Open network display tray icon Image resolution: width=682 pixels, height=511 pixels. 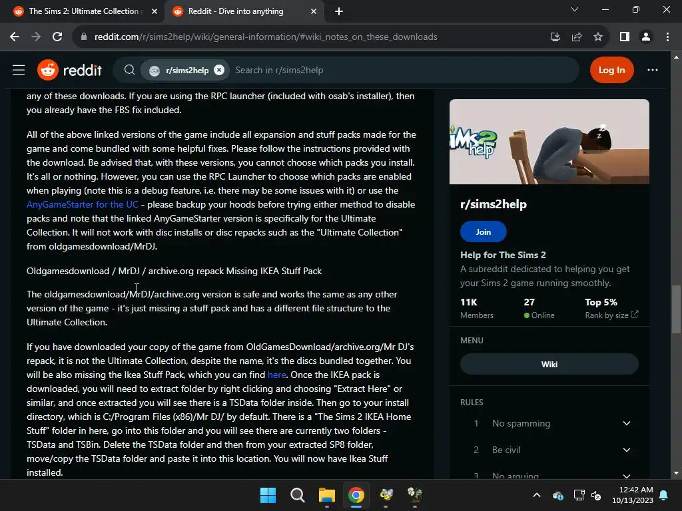tap(579, 495)
